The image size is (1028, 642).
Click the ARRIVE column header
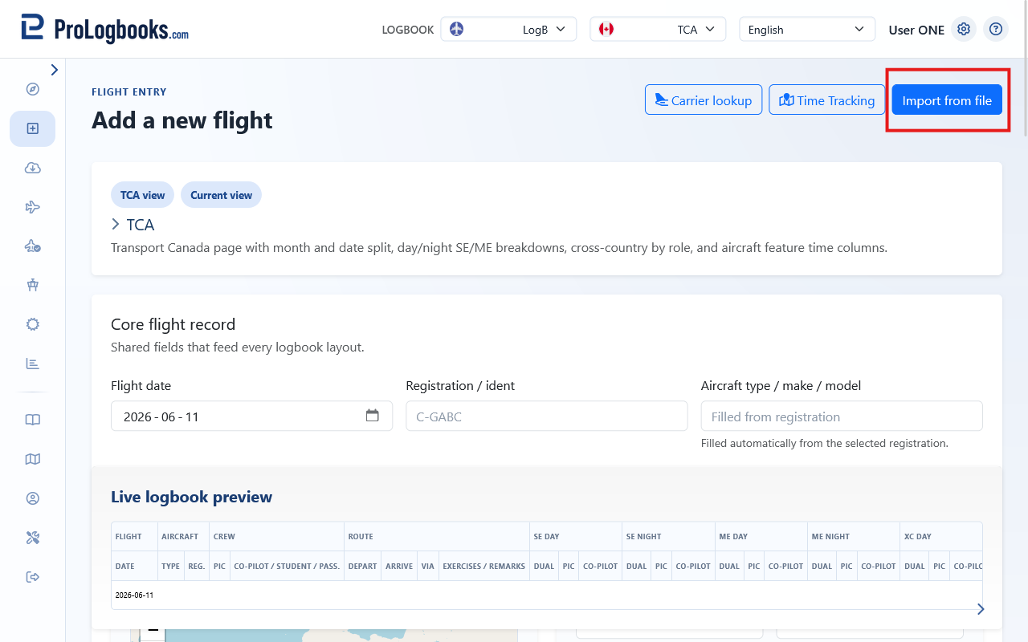(399, 566)
